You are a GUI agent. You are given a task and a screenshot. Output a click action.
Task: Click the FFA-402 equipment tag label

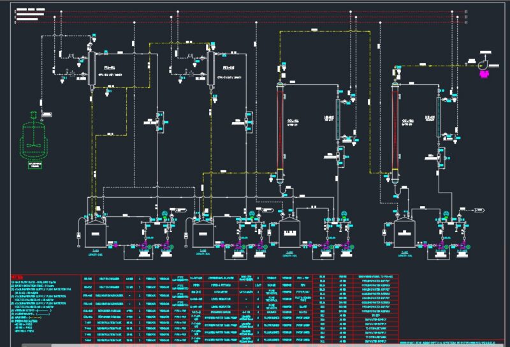pos(228,68)
